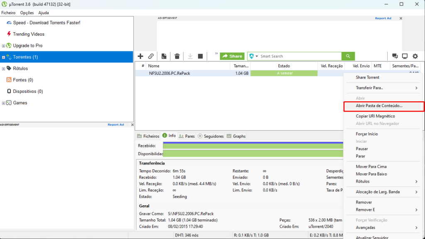Sort torrents by the Nome column header

pyautogui.click(x=188, y=66)
